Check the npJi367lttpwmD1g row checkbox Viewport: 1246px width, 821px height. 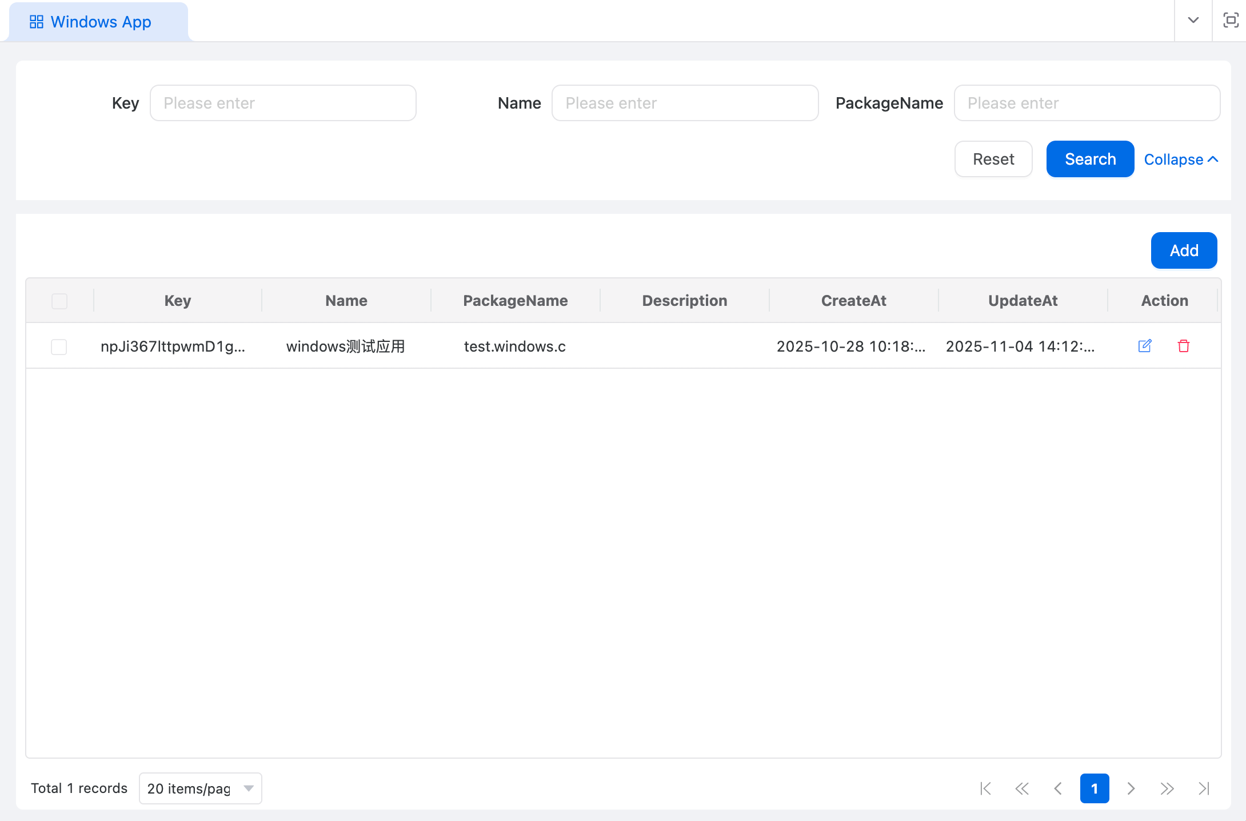[59, 346]
